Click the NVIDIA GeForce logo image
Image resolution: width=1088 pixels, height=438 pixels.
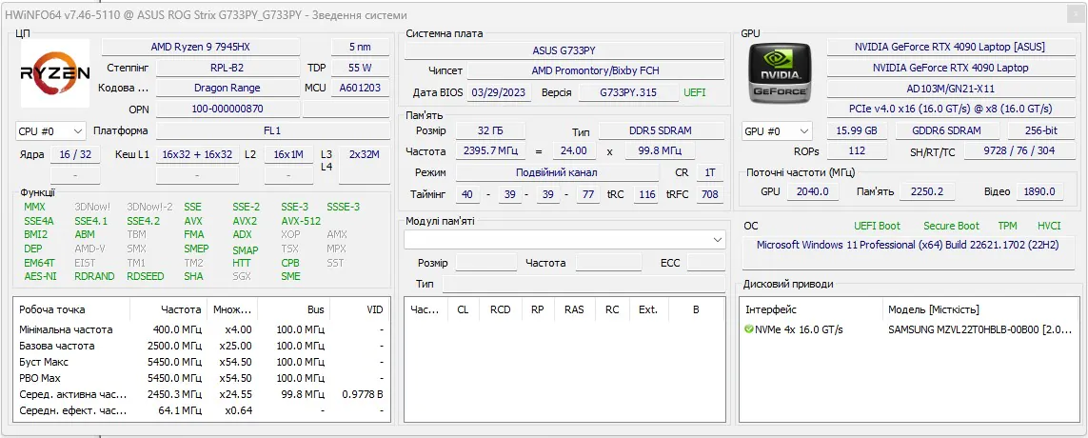point(780,72)
